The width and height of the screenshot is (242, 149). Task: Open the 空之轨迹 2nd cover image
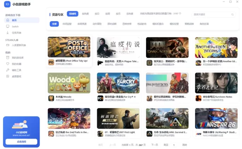69,119
